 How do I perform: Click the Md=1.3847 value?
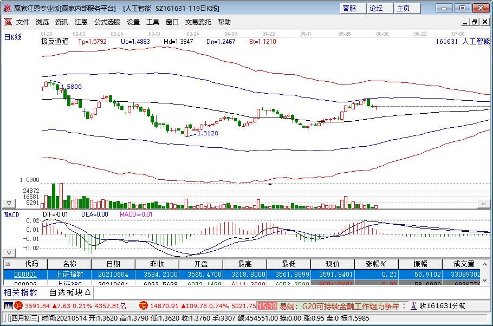178,42
